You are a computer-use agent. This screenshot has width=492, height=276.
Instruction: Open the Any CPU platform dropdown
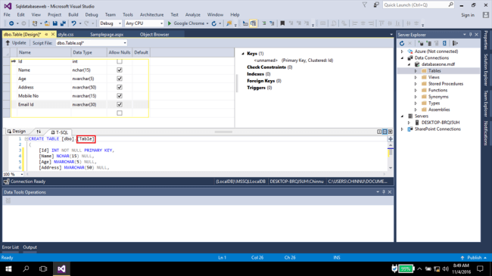[x=144, y=23]
